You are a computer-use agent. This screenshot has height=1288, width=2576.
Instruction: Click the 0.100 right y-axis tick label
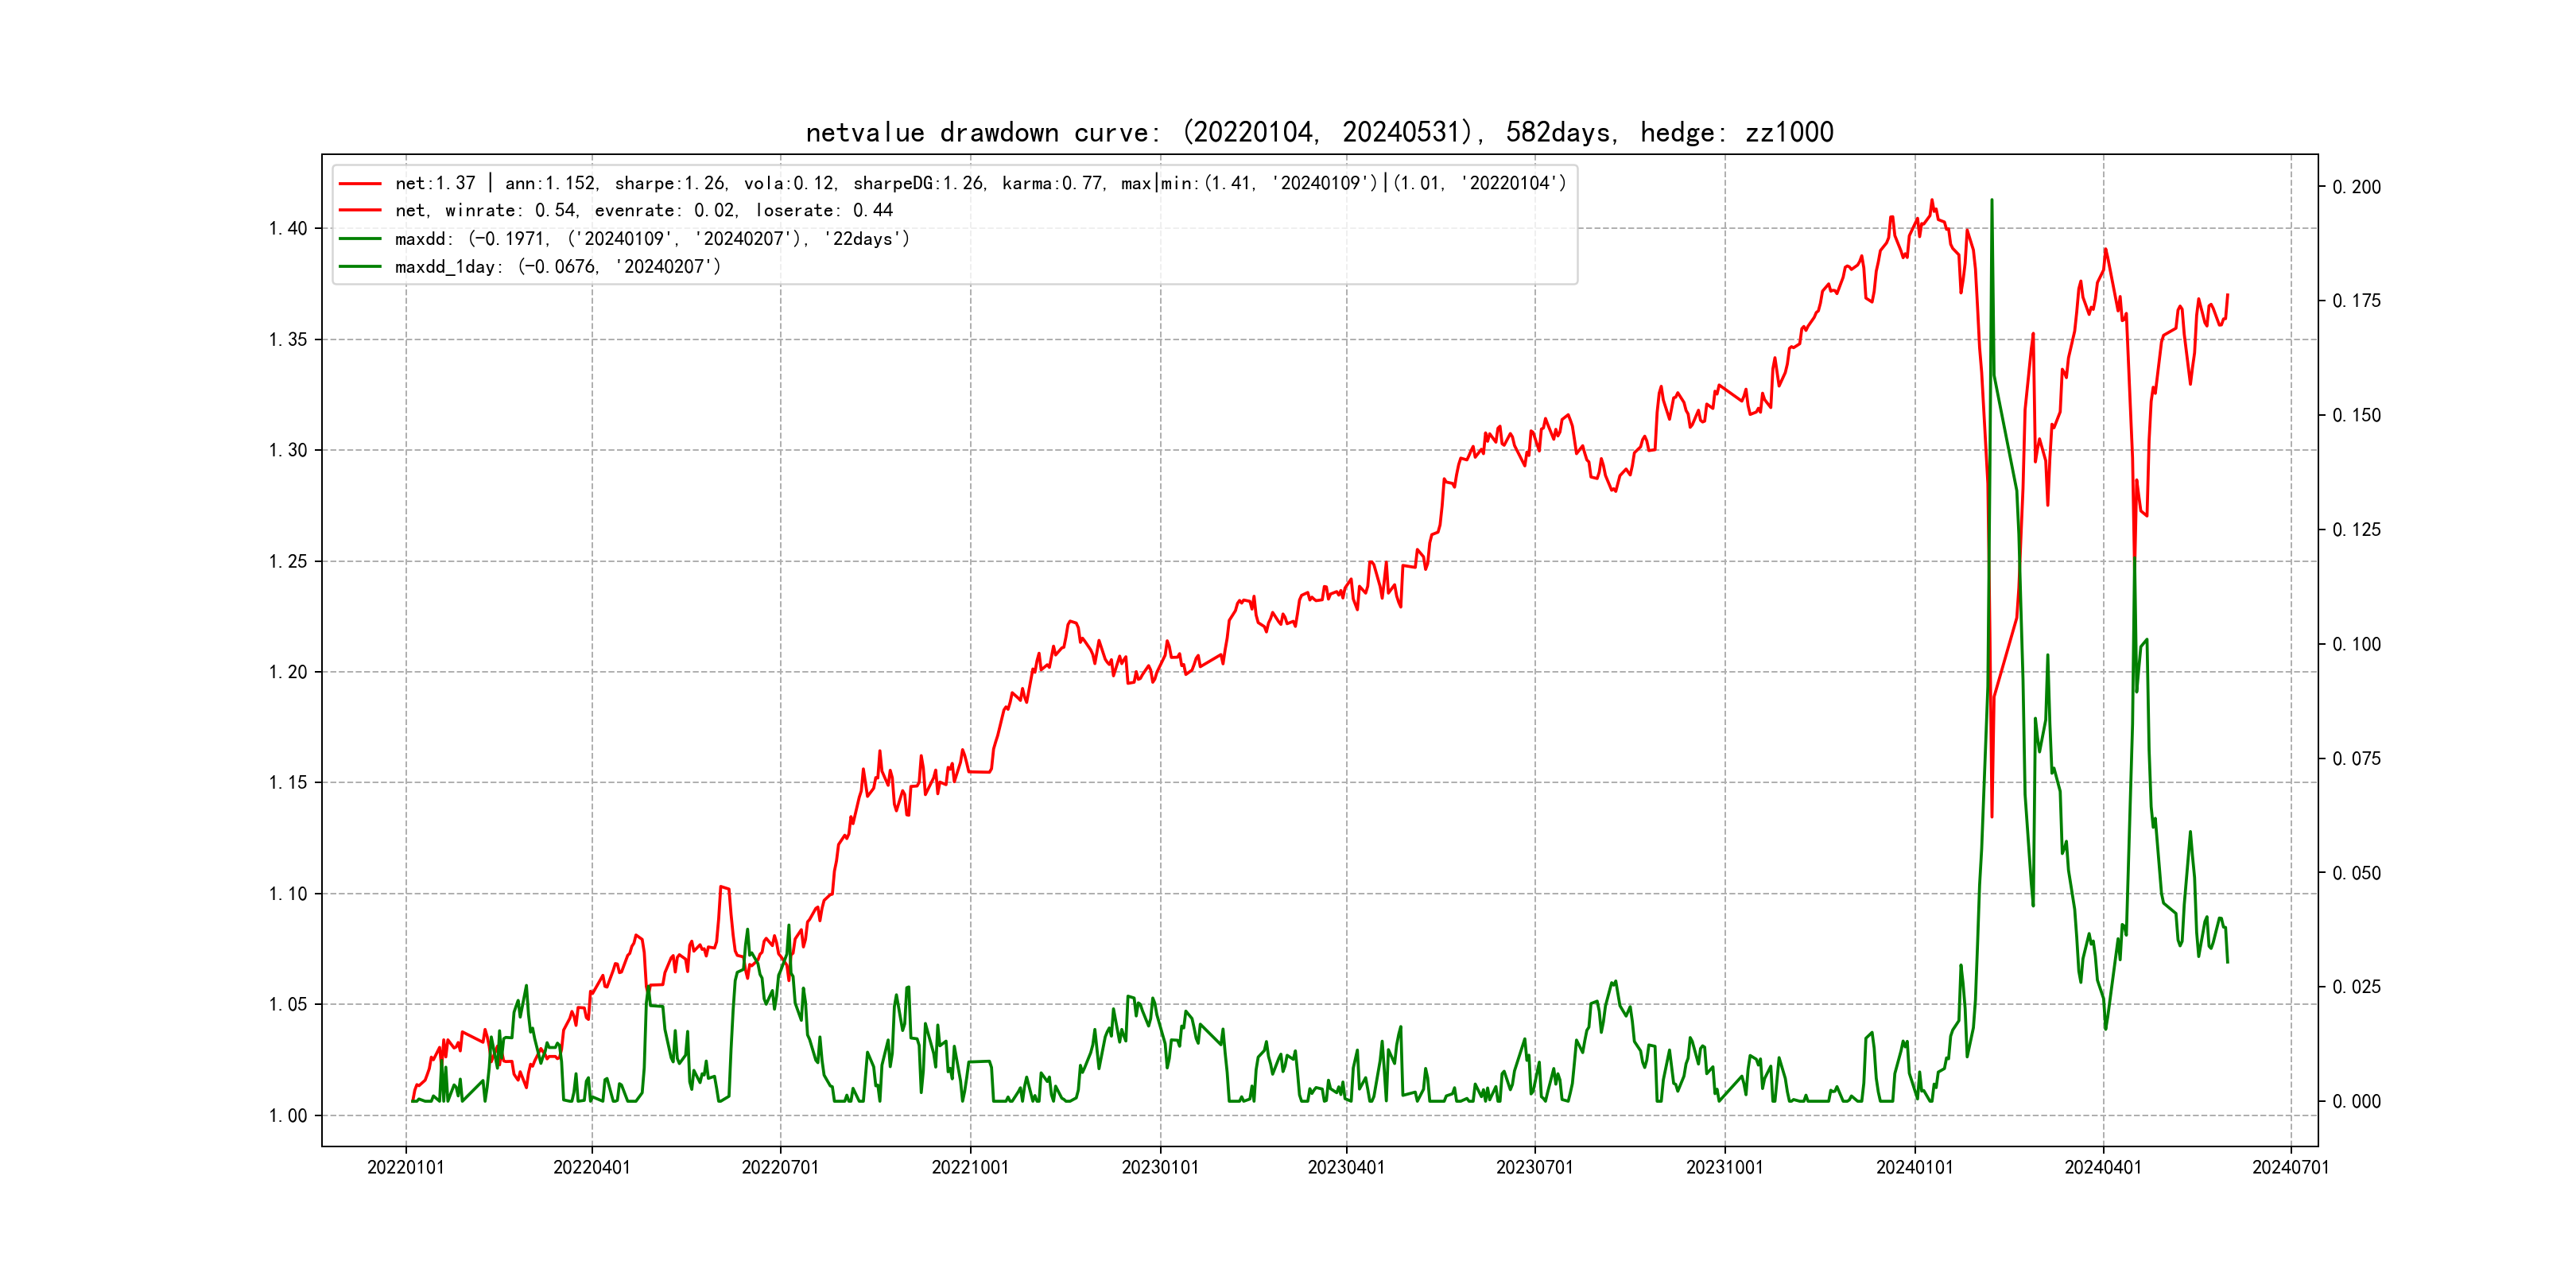click(2356, 644)
